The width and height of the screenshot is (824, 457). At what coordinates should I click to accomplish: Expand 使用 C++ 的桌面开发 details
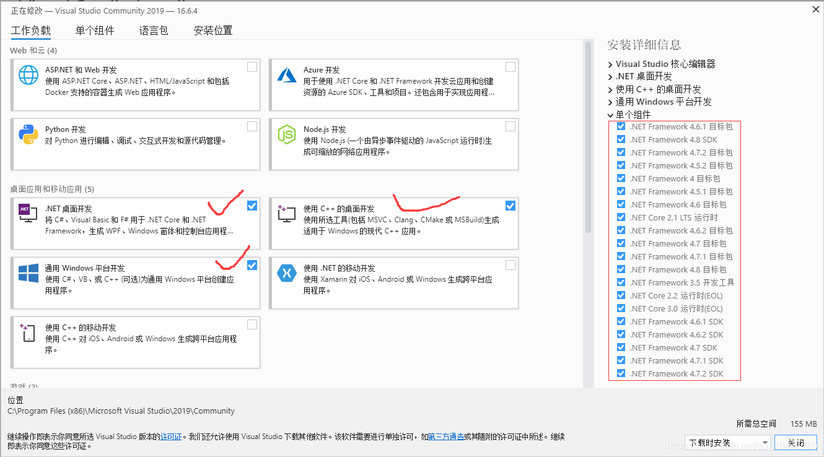pos(610,89)
